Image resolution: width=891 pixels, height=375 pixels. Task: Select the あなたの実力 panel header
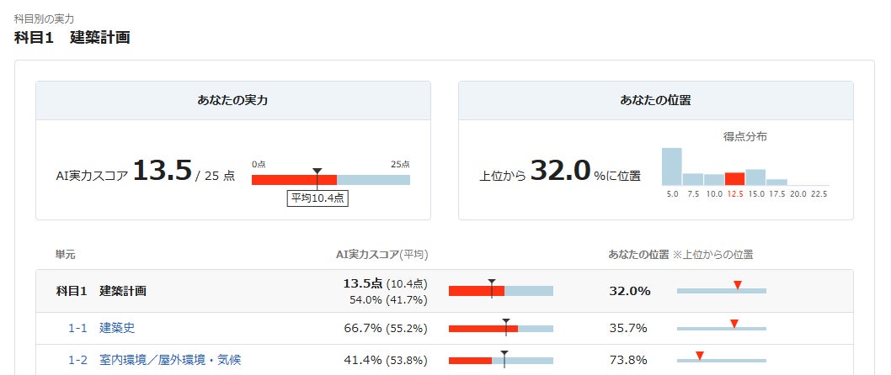pos(232,101)
